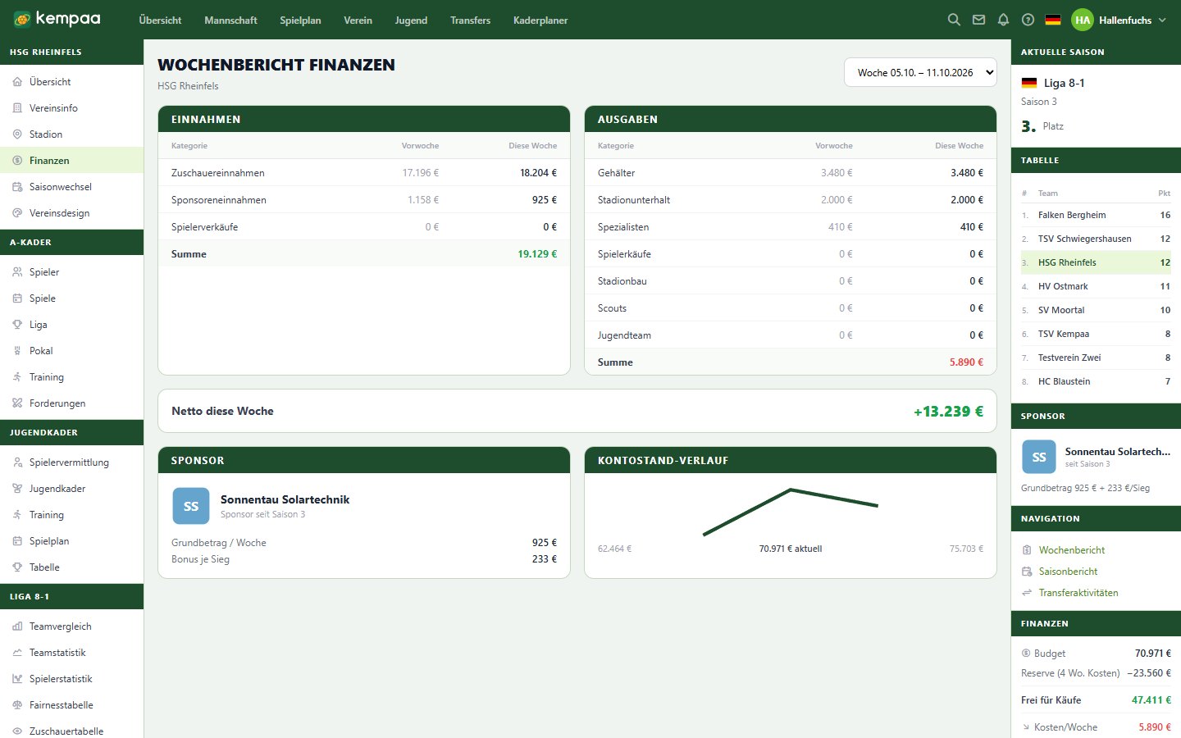Open notifications bell icon
The image size is (1181, 738).
(1003, 20)
